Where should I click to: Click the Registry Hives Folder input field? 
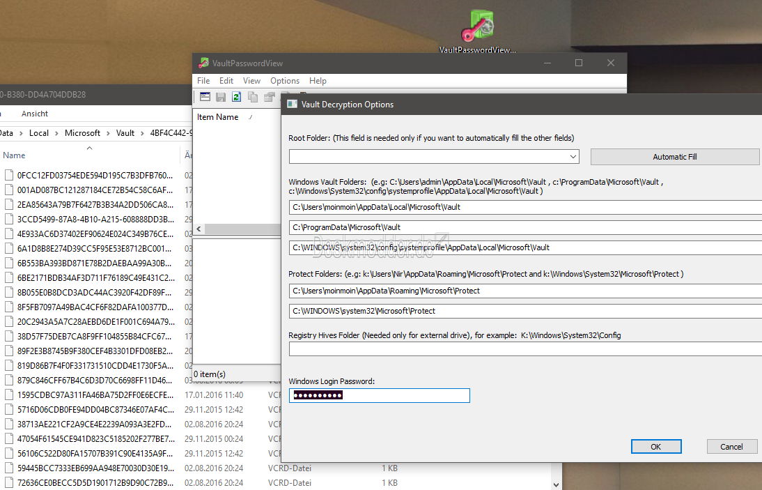coord(525,349)
